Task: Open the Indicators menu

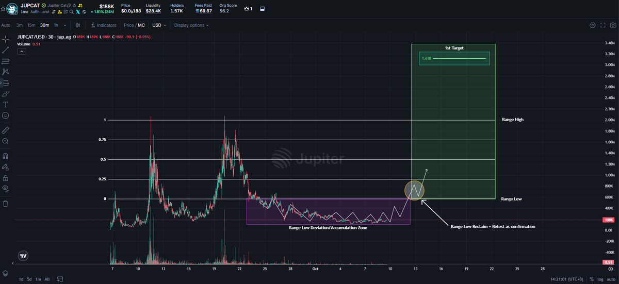Action: 103,25
